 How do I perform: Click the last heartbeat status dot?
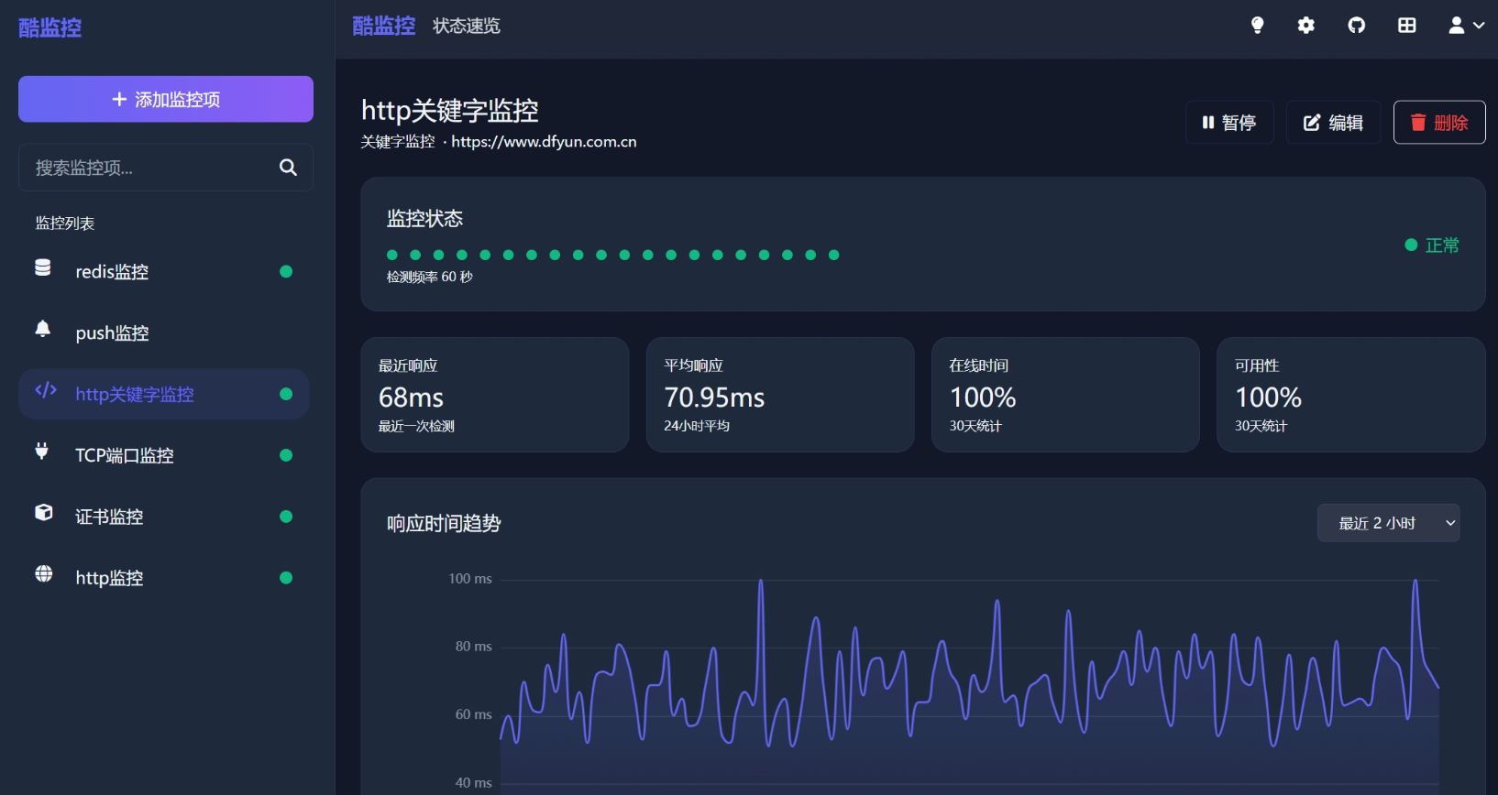click(834, 256)
